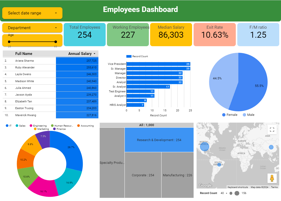The width and height of the screenshot is (281, 201).
Task: Open the Department filter dropdown
Action: 32,28
